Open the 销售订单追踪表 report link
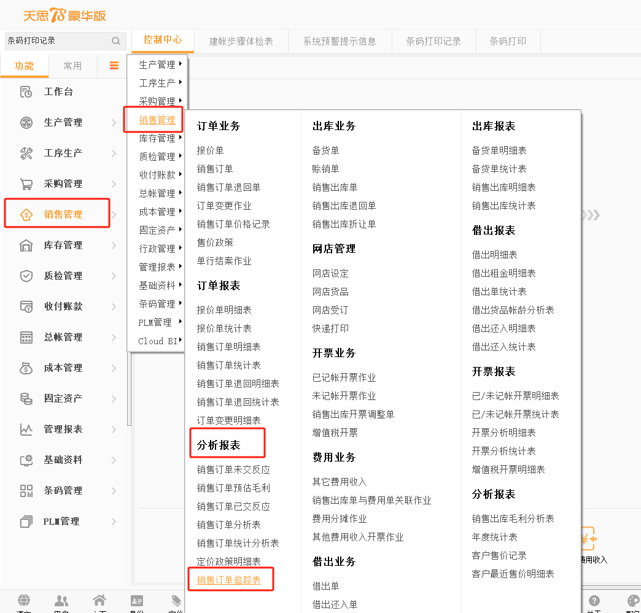Viewport: 641px width, 613px height. (x=229, y=580)
